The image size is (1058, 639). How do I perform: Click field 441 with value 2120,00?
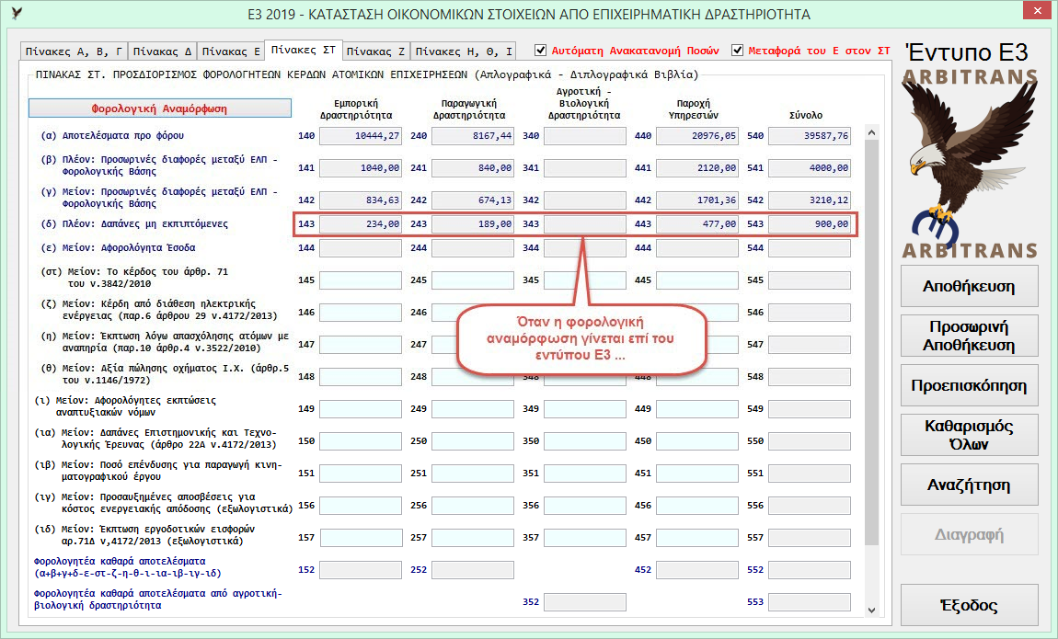coord(697,168)
